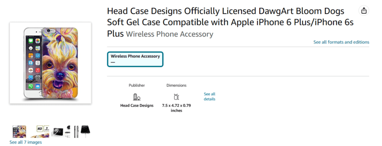Image resolution: width=382 pixels, height=146 pixels.
Task: Click Head Case Designs under Publisher
Action: [137, 105]
